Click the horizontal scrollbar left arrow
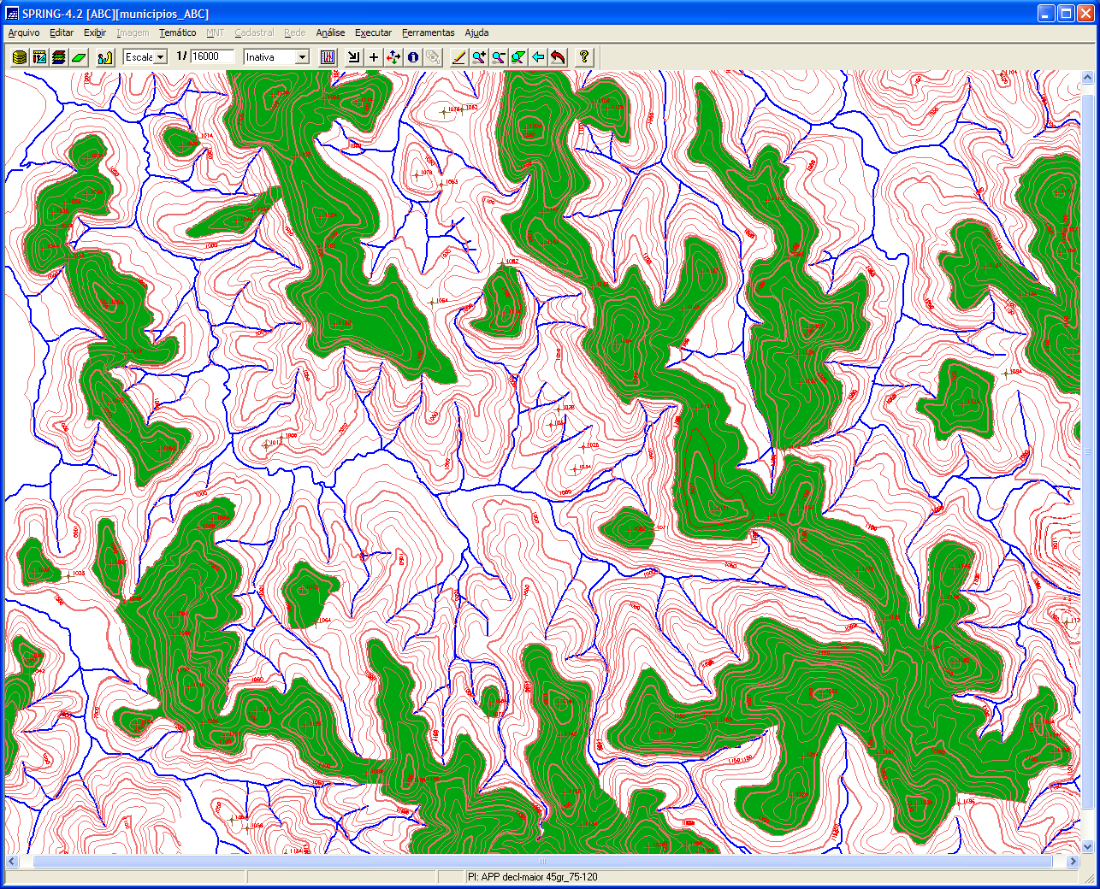 12,862
